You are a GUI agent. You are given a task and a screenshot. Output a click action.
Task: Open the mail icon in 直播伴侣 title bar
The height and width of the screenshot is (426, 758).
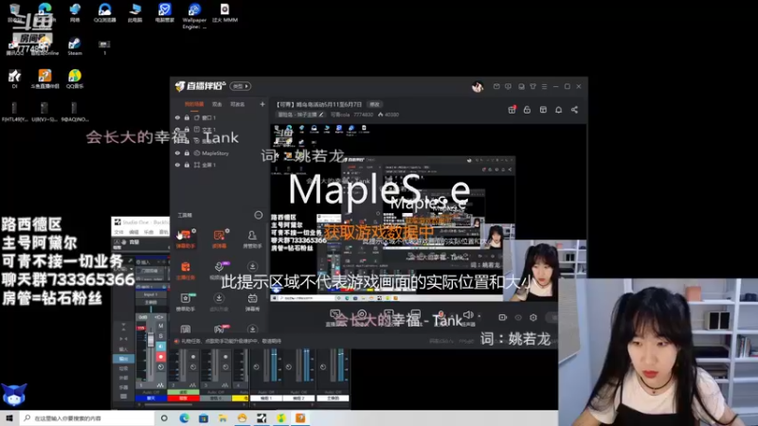click(496, 86)
